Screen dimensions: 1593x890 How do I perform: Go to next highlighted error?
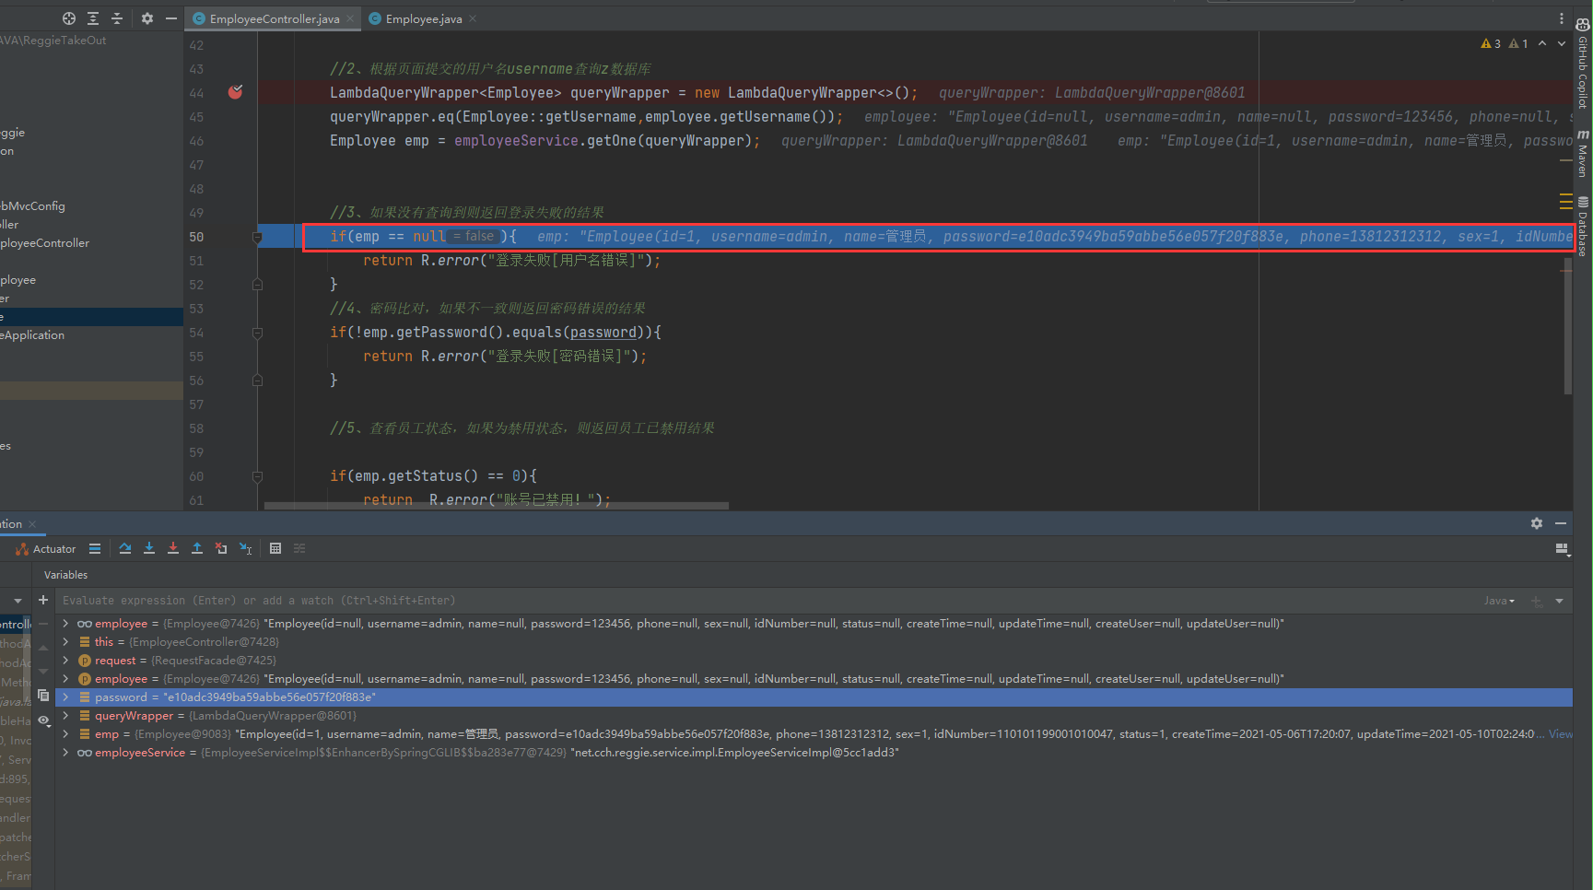coord(1561,43)
